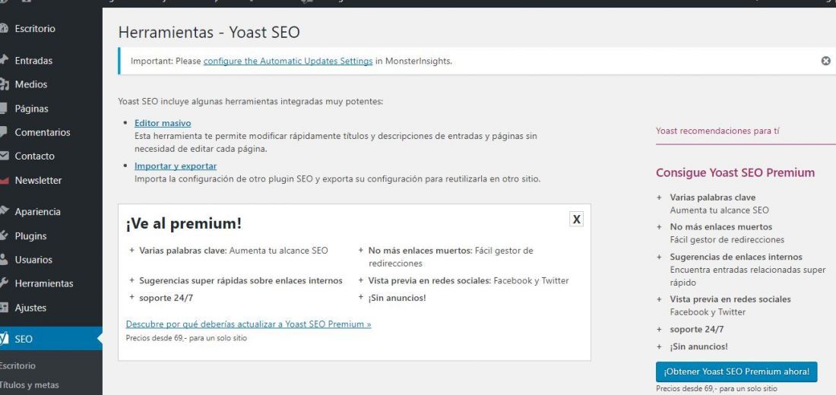Click the Contacto envelope icon

pos(4,156)
